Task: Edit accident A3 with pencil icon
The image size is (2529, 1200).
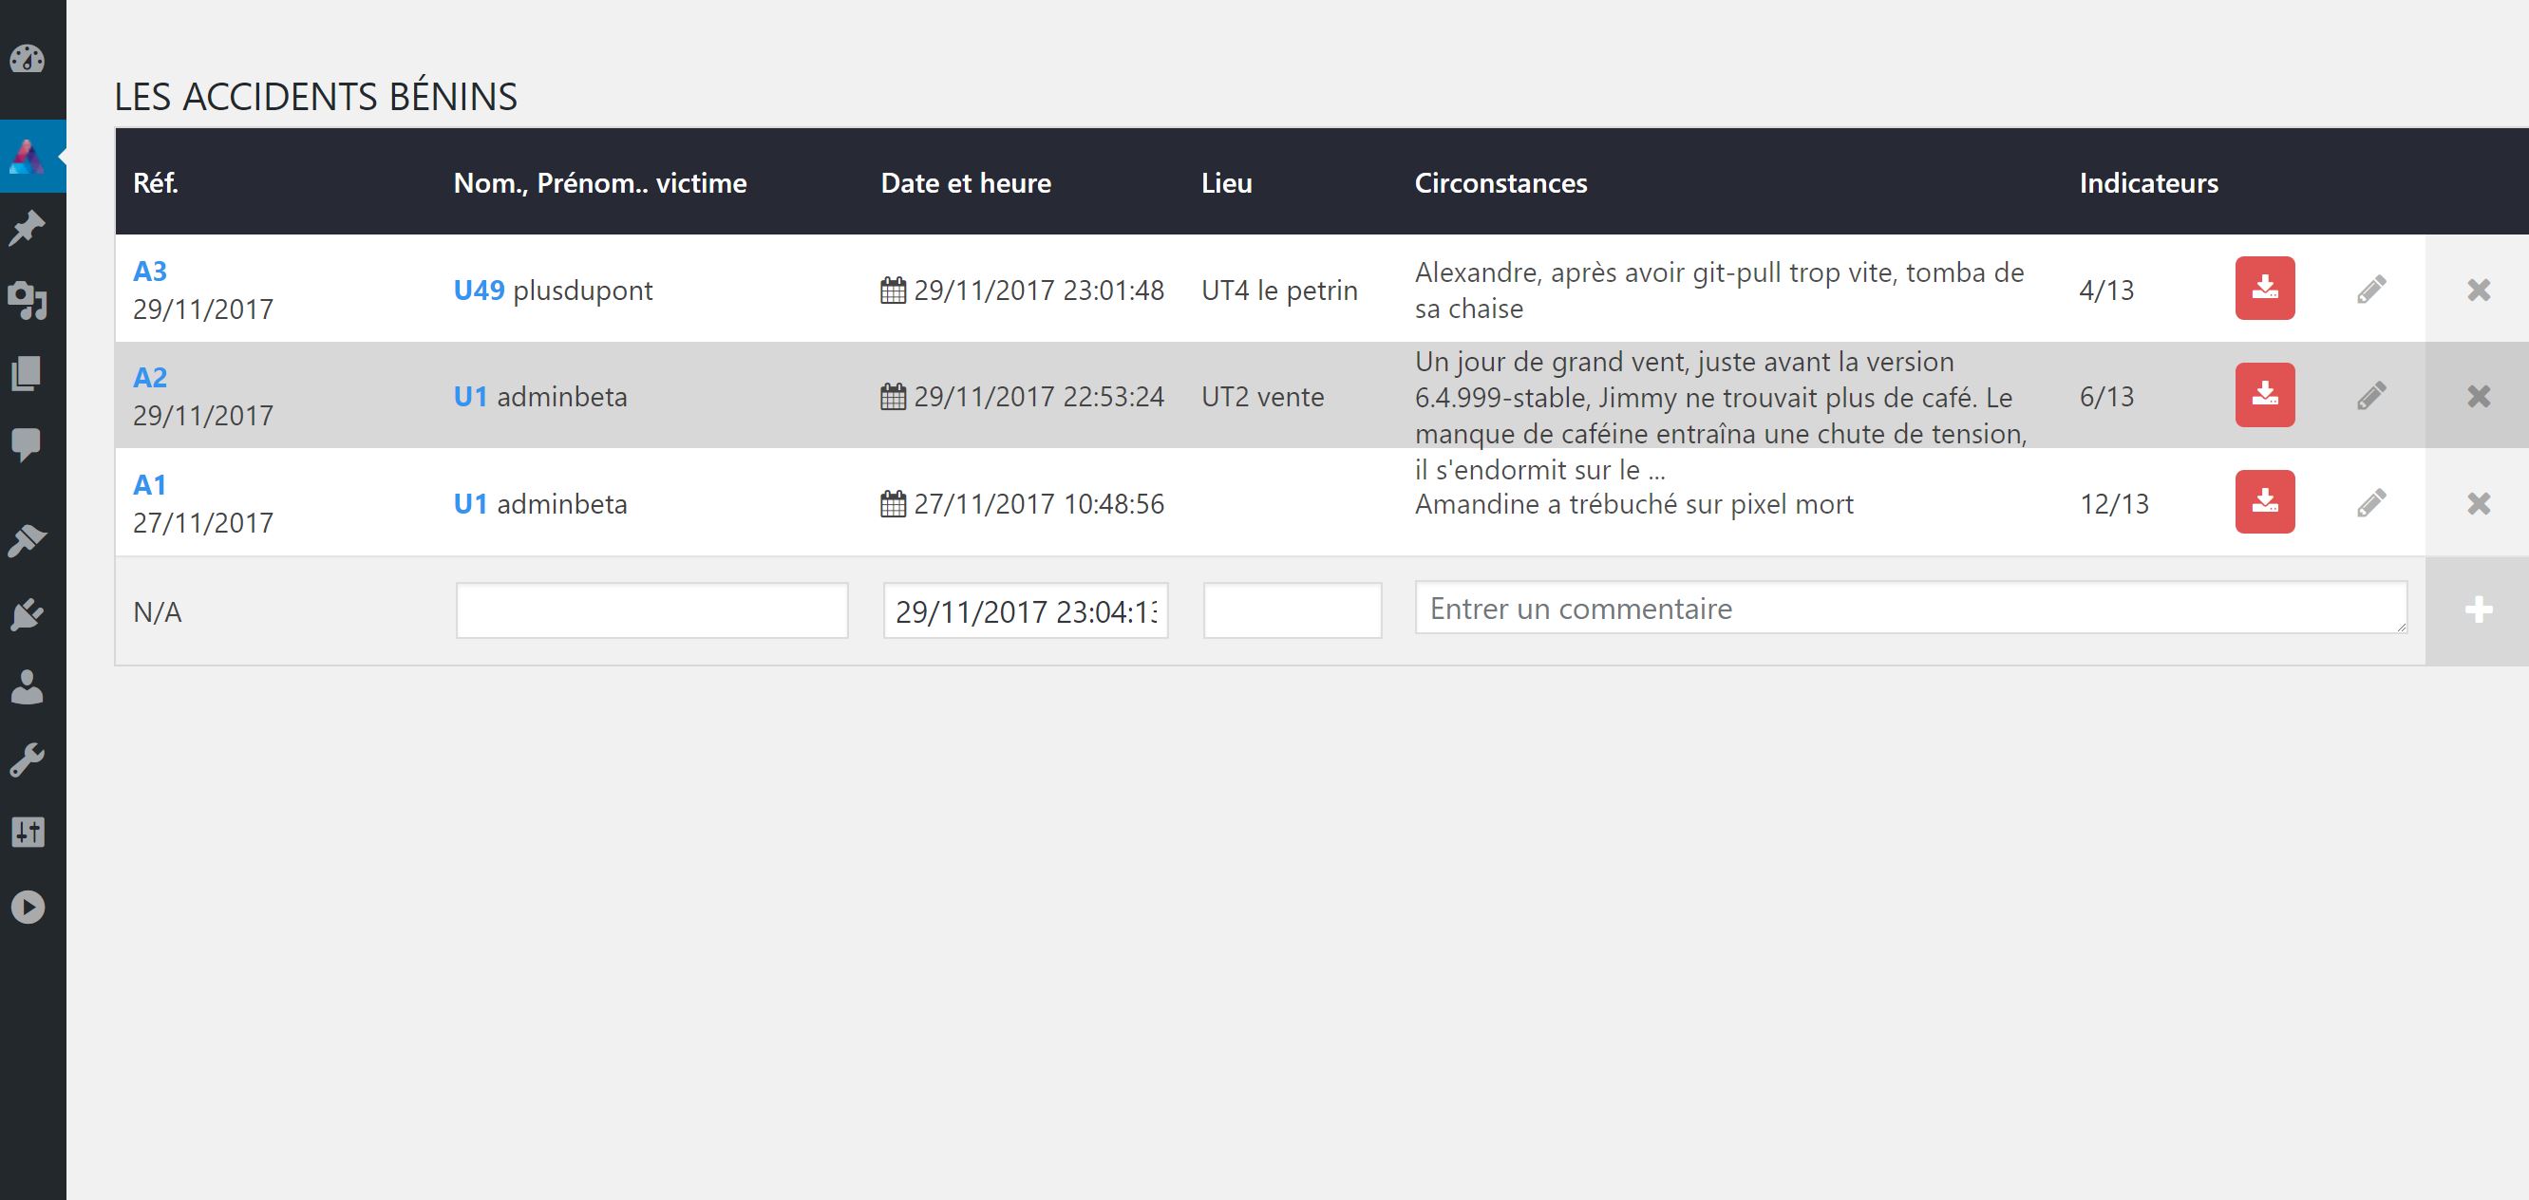Action: (2371, 290)
